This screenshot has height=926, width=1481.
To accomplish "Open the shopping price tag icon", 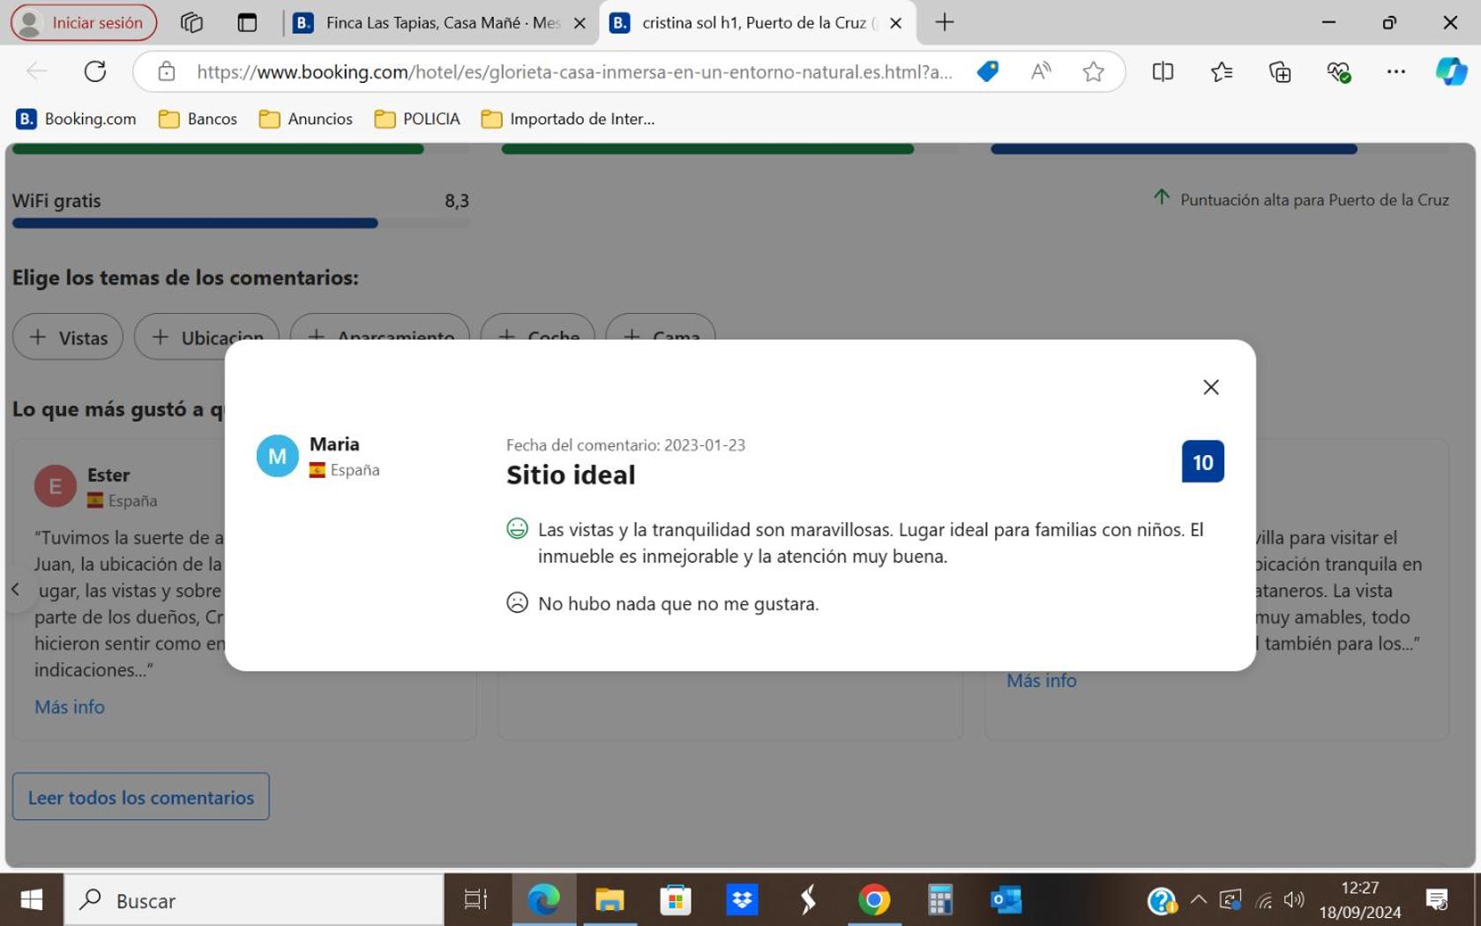I will [988, 71].
